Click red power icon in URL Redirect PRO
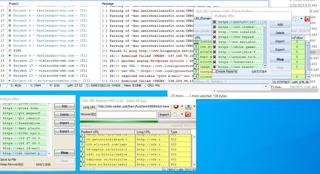This screenshot has width=320, height=174. pos(188,114)
